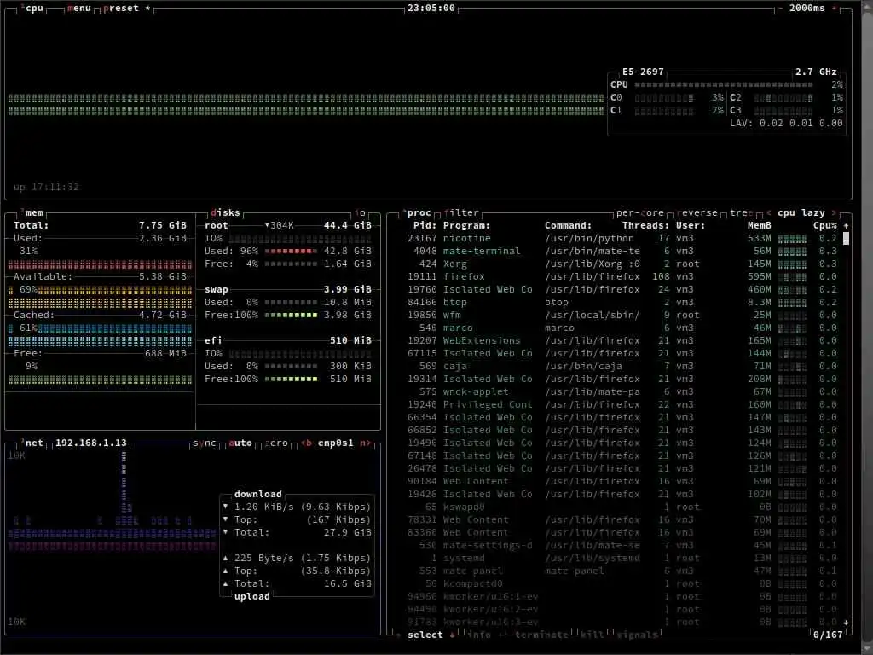The width and height of the screenshot is (873, 655).
Task: Select the firefox process with pid 19111
Action: coord(617,277)
